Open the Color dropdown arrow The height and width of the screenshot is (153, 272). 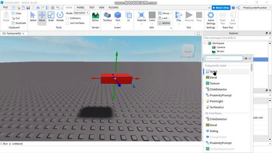click(152, 24)
